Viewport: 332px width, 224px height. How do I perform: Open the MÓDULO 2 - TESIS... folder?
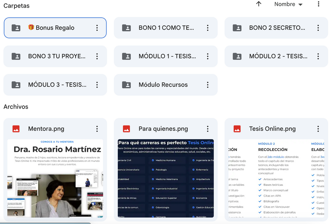[x=276, y=56]
